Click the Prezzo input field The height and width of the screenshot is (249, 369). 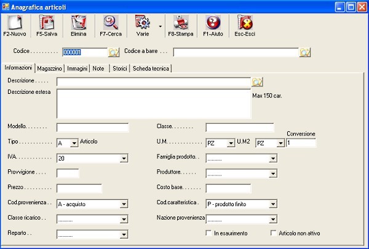pos(79,188)
